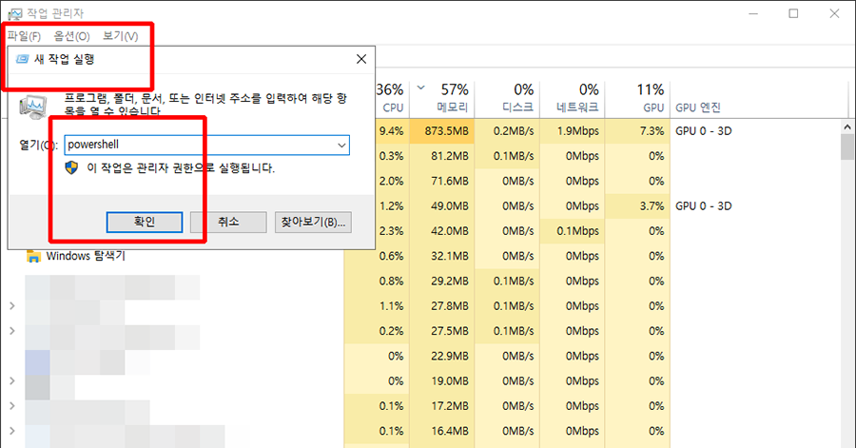
Task: Click the 새 작업 실행 title icon
Action: pos(23,59)
